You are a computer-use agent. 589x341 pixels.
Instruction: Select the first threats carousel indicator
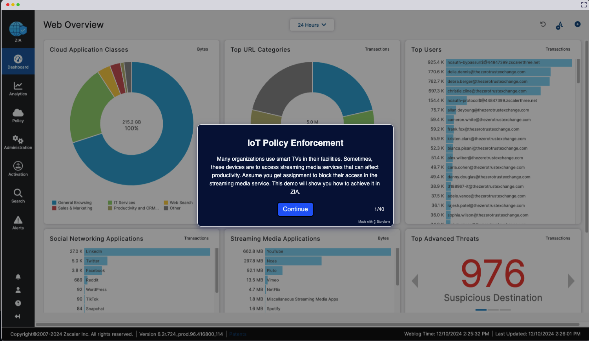tap(481, 310)
